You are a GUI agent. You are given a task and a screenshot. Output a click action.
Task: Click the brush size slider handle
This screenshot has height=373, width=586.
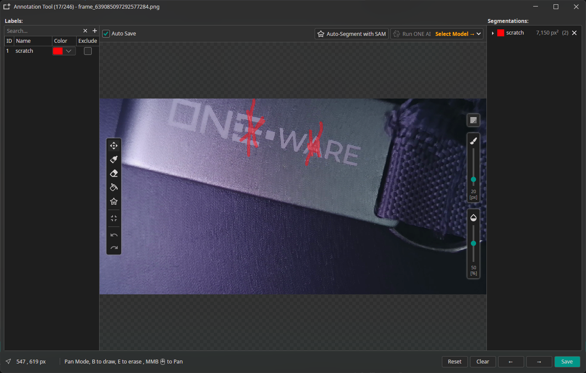pos(473,179)
